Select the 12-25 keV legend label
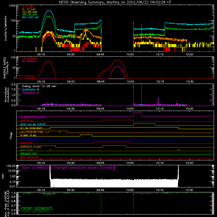 [30, 12]
